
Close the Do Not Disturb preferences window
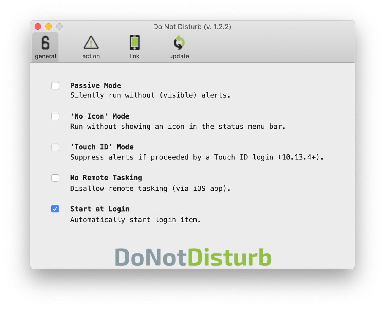(38, 26)
